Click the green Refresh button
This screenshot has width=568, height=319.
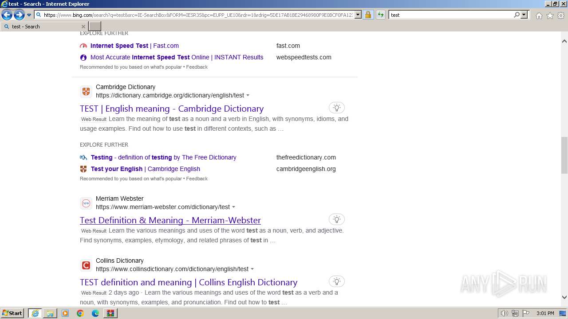click(x=380, y=15)
